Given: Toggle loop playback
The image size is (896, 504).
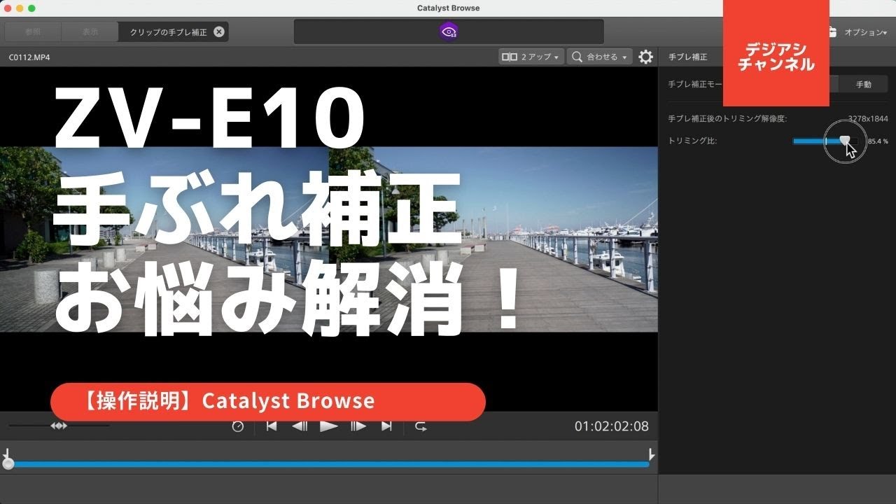Looking at the screenshot, I should 421,426.
